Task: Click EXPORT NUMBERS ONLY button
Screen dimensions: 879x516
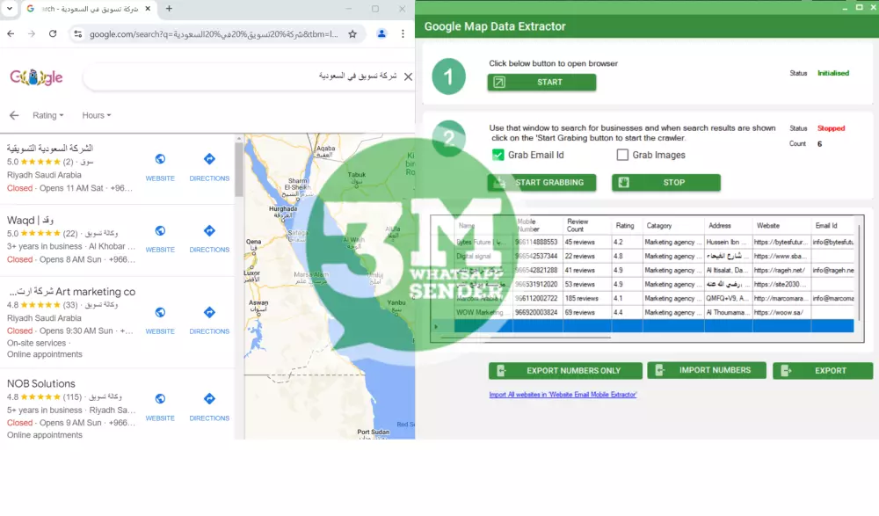Action: (x=565, y=370)
